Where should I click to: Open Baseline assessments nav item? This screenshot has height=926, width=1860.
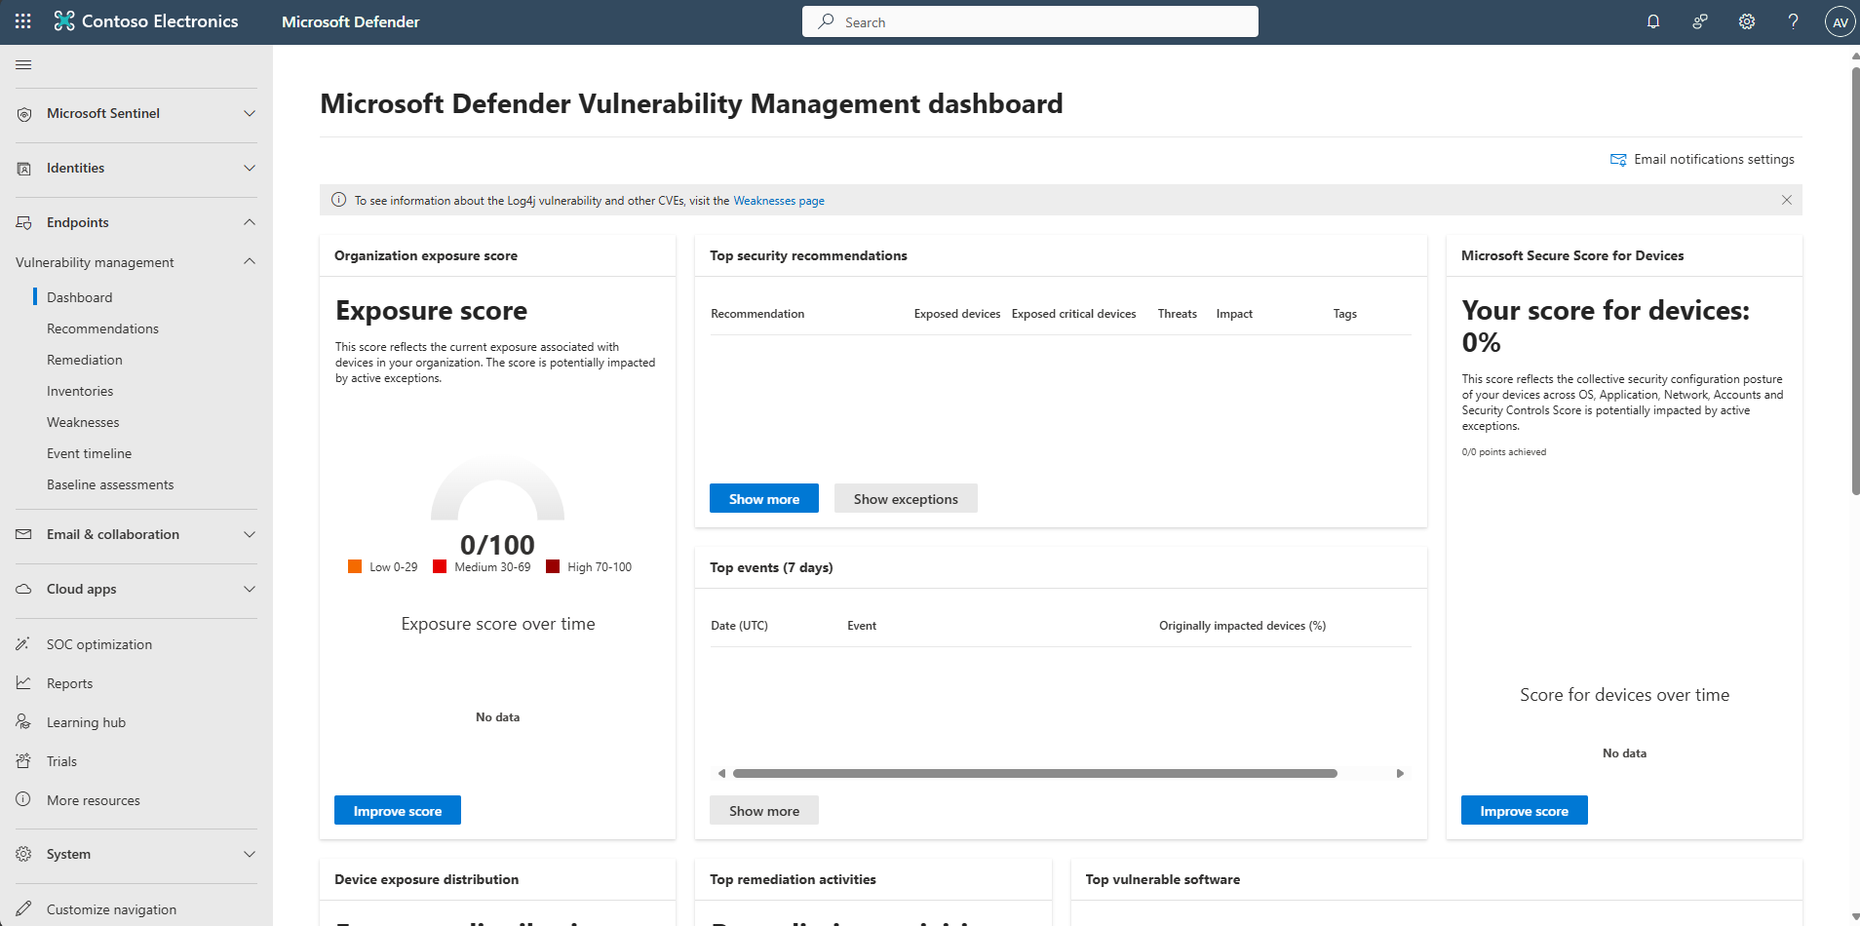110,484
